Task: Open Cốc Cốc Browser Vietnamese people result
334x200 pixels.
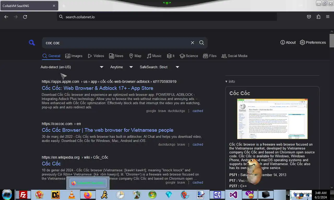Action: (108, 130)
